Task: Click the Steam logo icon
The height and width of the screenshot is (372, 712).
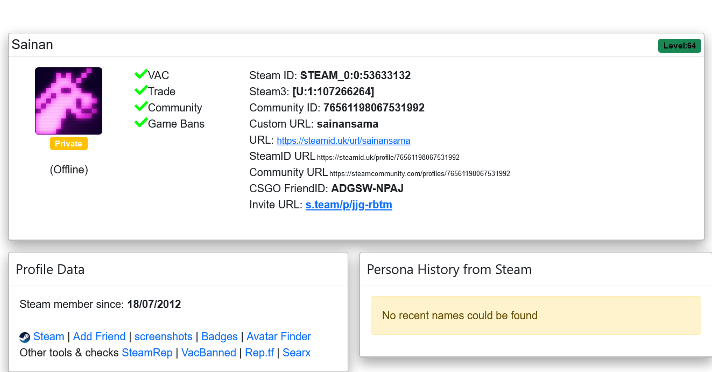Action: coord(24,336)
